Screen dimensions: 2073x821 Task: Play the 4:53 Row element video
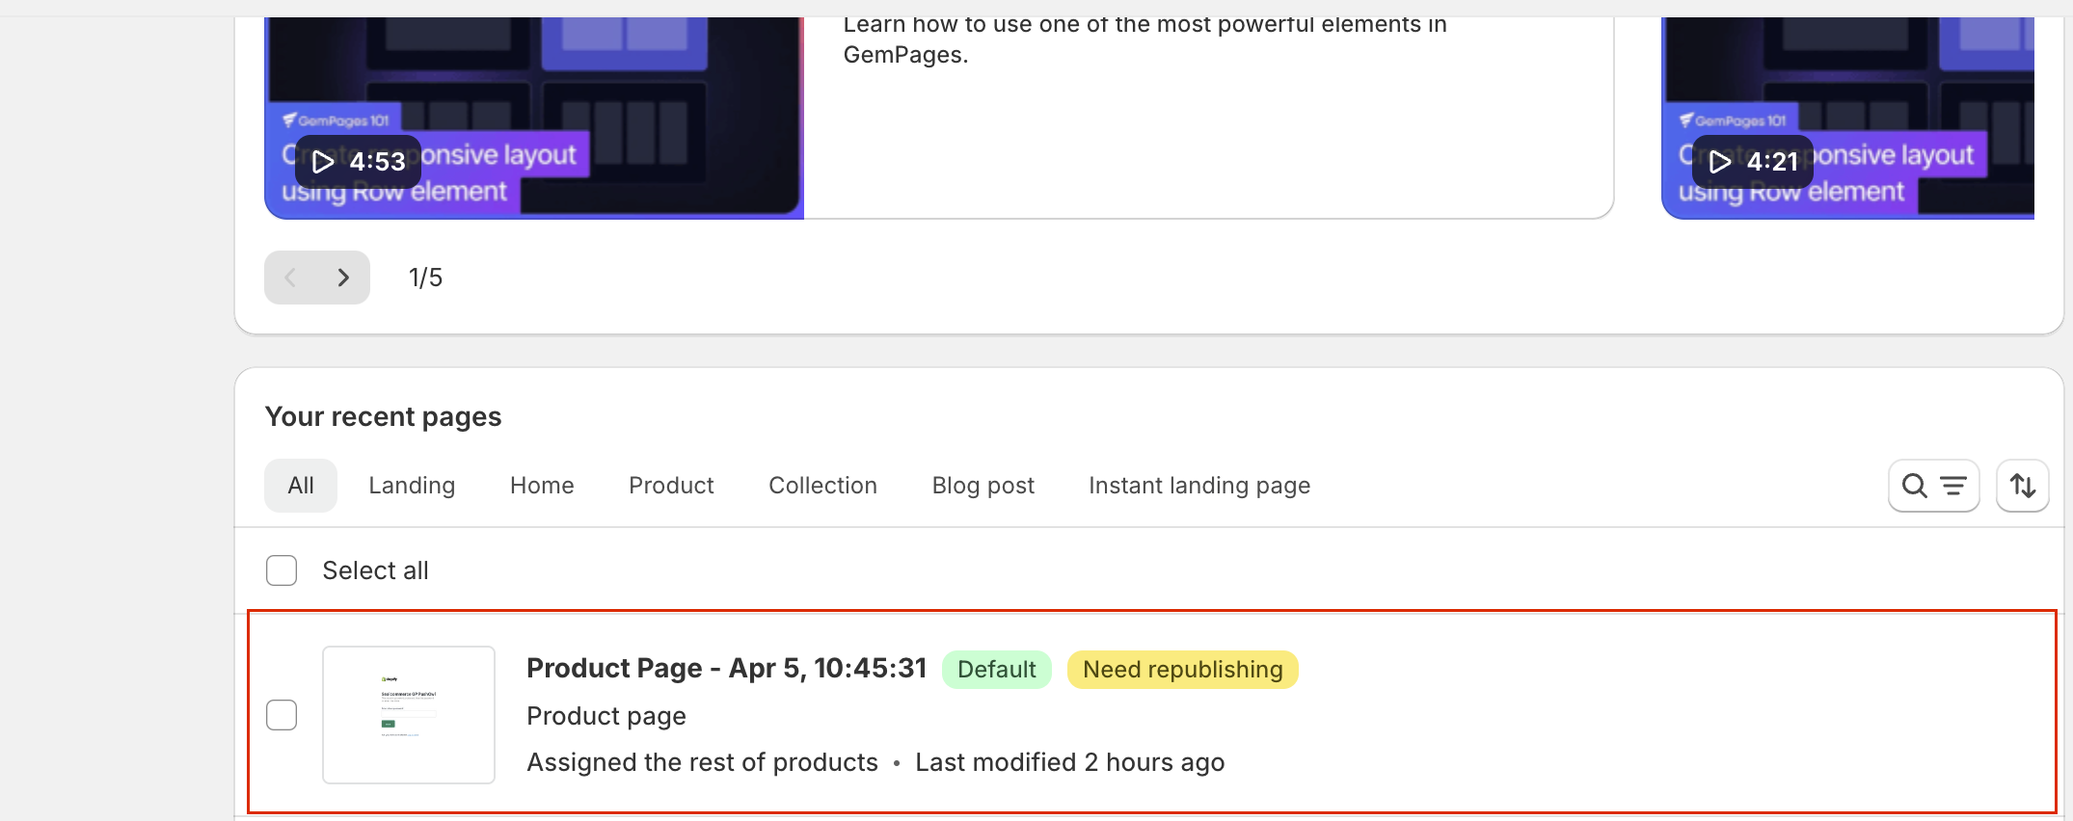tap(358, 161)
